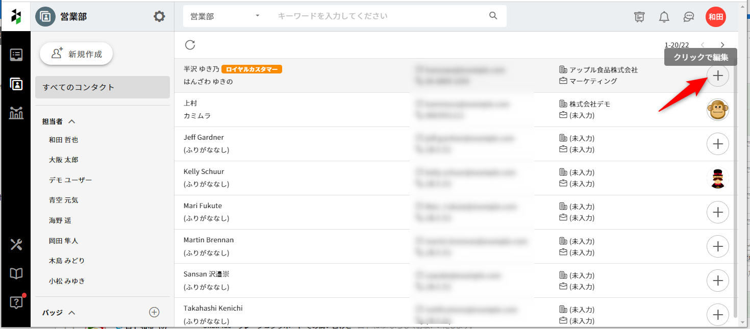Click the refresh contacts list icon
This screenshot has width=750, height=329.
point(190,45)
